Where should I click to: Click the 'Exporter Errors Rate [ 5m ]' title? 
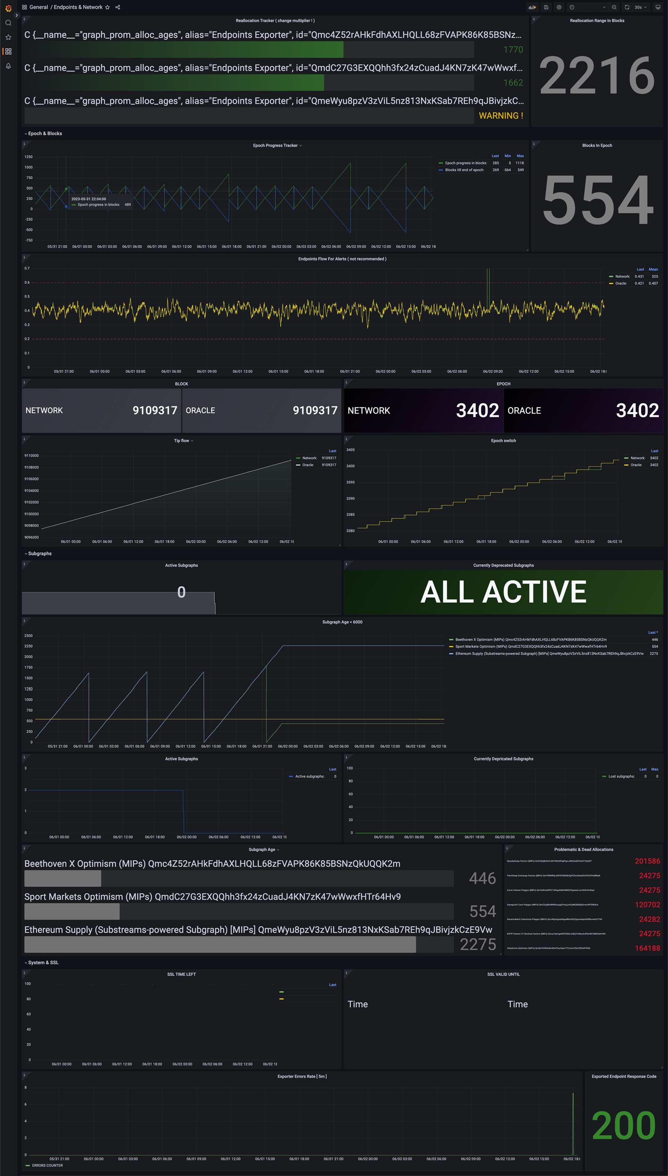[302, 1076]
